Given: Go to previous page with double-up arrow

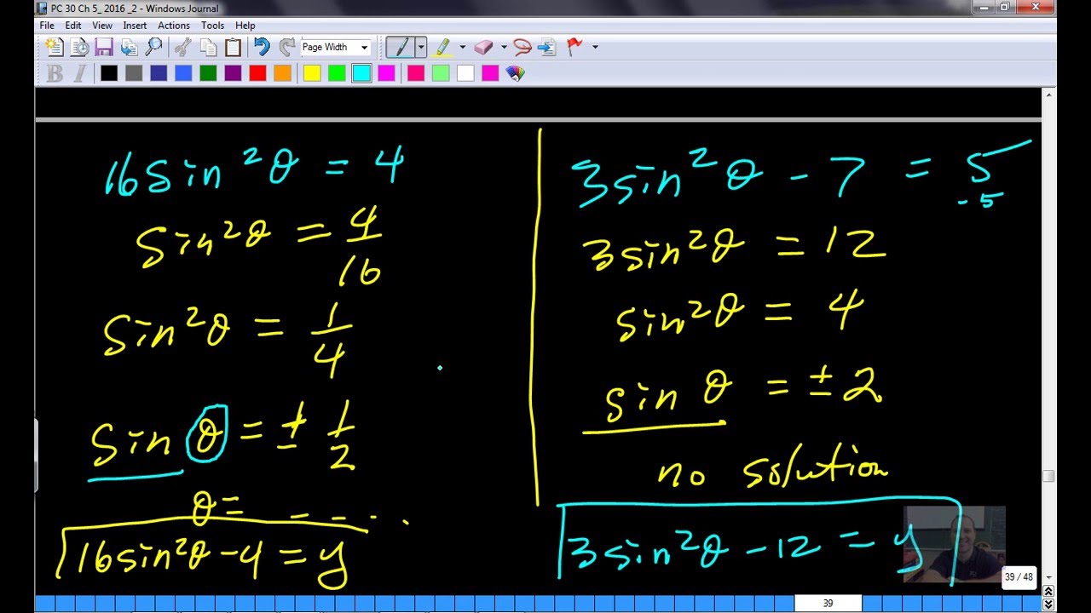Looking at the screenshot, I should coord(1048,591).
